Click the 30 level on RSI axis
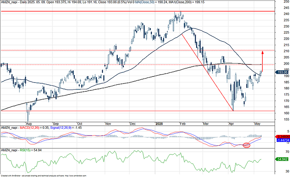Viewport: 290px width, 177px height. pos(287,171)
